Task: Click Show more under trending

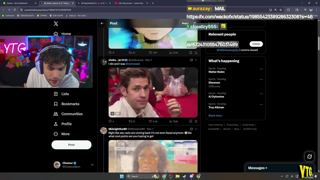Action: coord(215,115)
